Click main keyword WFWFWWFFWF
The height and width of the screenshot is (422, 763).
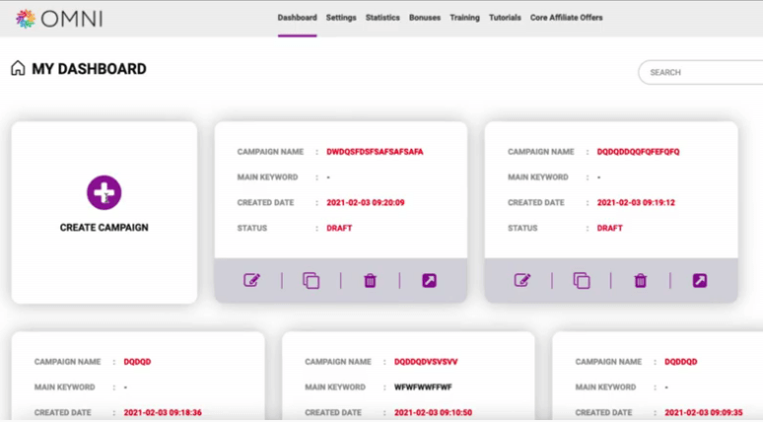click(x=423, y=387)
